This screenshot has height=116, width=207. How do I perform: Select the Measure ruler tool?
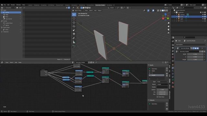click(x=74, y=42)
